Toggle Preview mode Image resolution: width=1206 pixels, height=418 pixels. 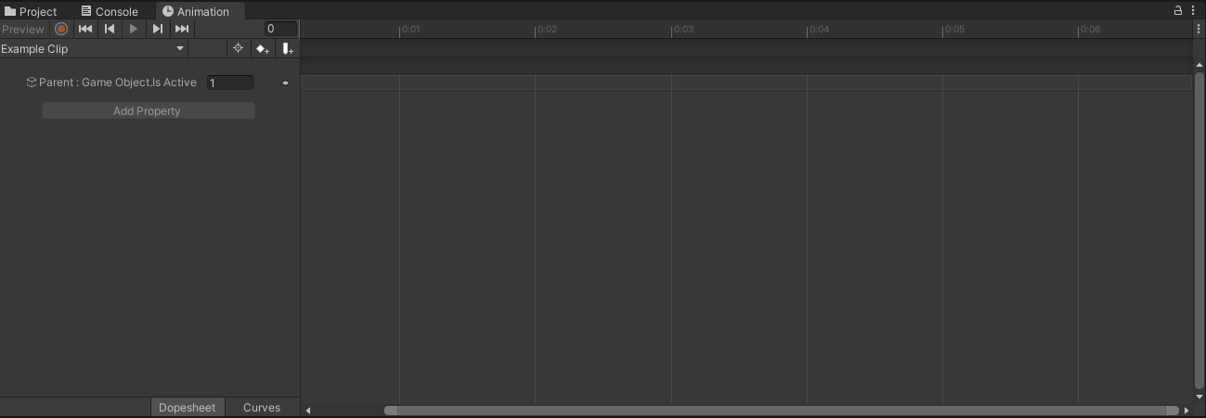[23, 29]
